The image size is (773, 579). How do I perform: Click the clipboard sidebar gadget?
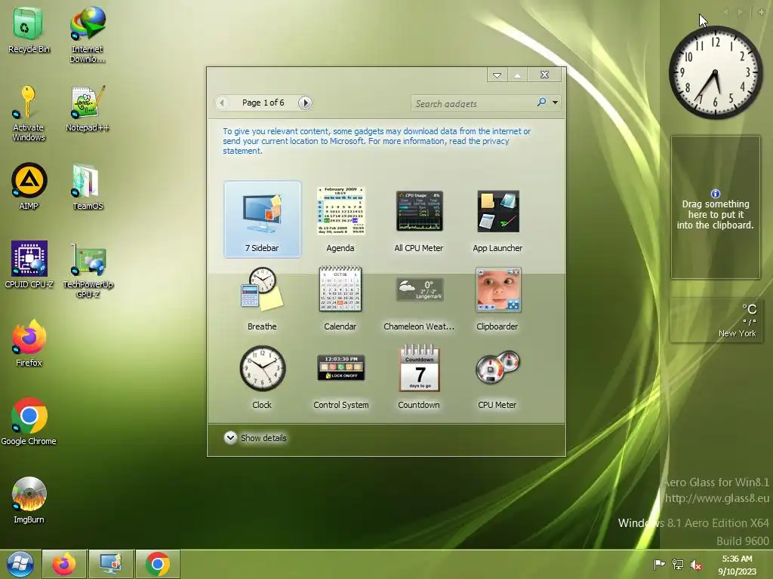coord(716,207)
